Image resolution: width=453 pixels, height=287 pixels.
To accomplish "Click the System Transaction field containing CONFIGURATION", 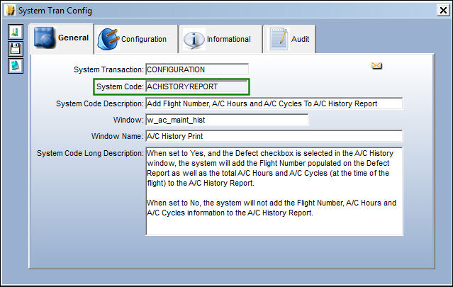I will click(x=197, y=69).
